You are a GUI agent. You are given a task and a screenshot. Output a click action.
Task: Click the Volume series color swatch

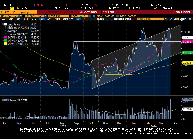tap(6, 100)
